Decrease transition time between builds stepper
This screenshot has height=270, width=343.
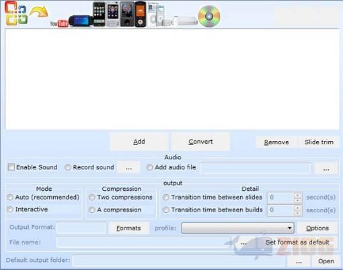297,213
